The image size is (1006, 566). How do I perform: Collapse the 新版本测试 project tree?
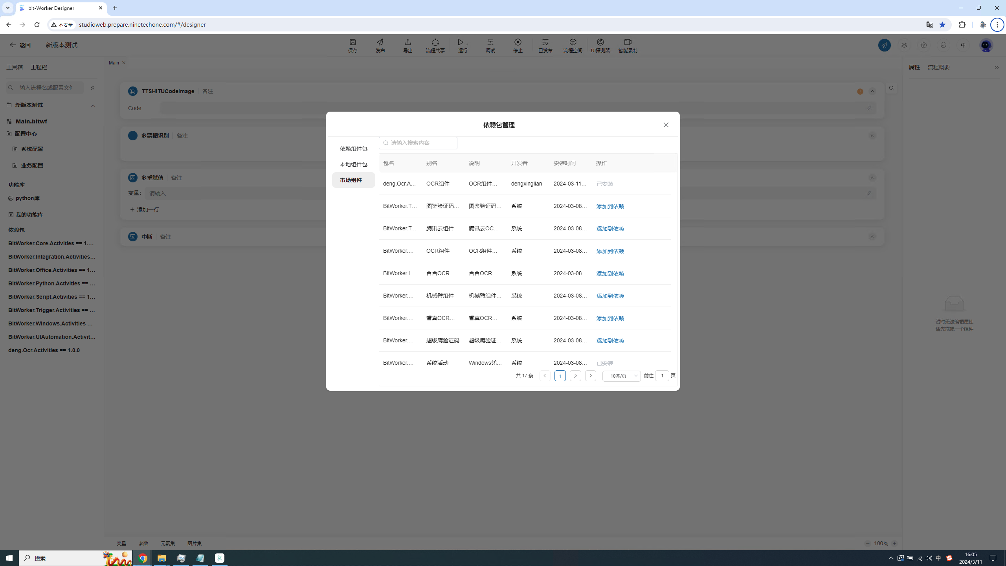[x=93, y=105]
